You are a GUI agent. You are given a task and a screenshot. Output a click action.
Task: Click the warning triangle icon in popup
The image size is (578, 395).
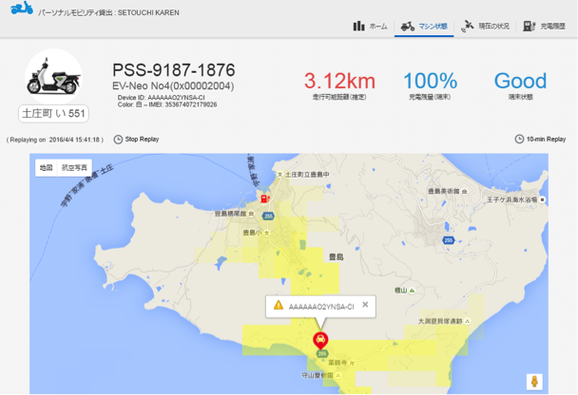tap(279, 305)
